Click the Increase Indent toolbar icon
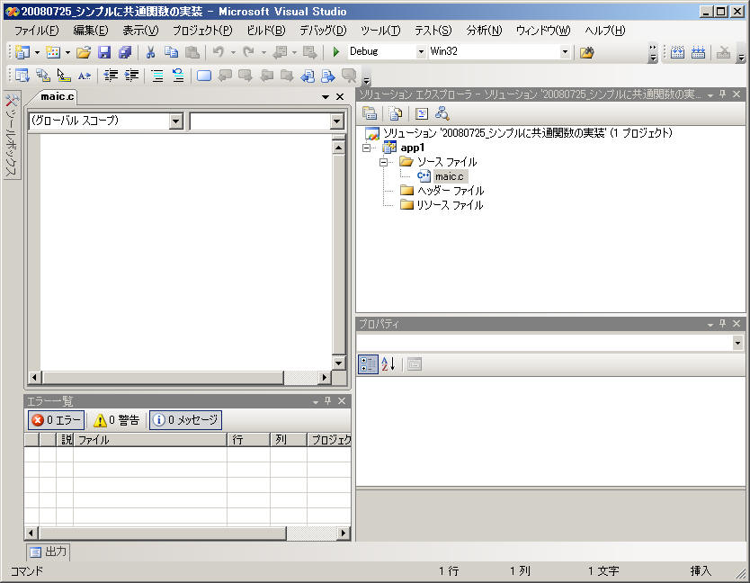 tap(131, 76)
